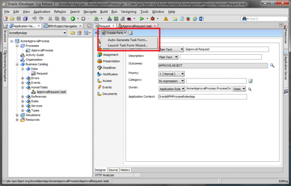291x186 pixels.
Task: Click the magnifier icon next to Outcomes
Action: [x=272, y=65]
